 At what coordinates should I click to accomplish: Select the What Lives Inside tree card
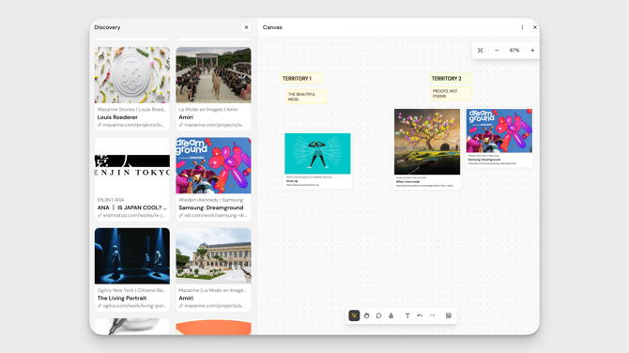427,148
